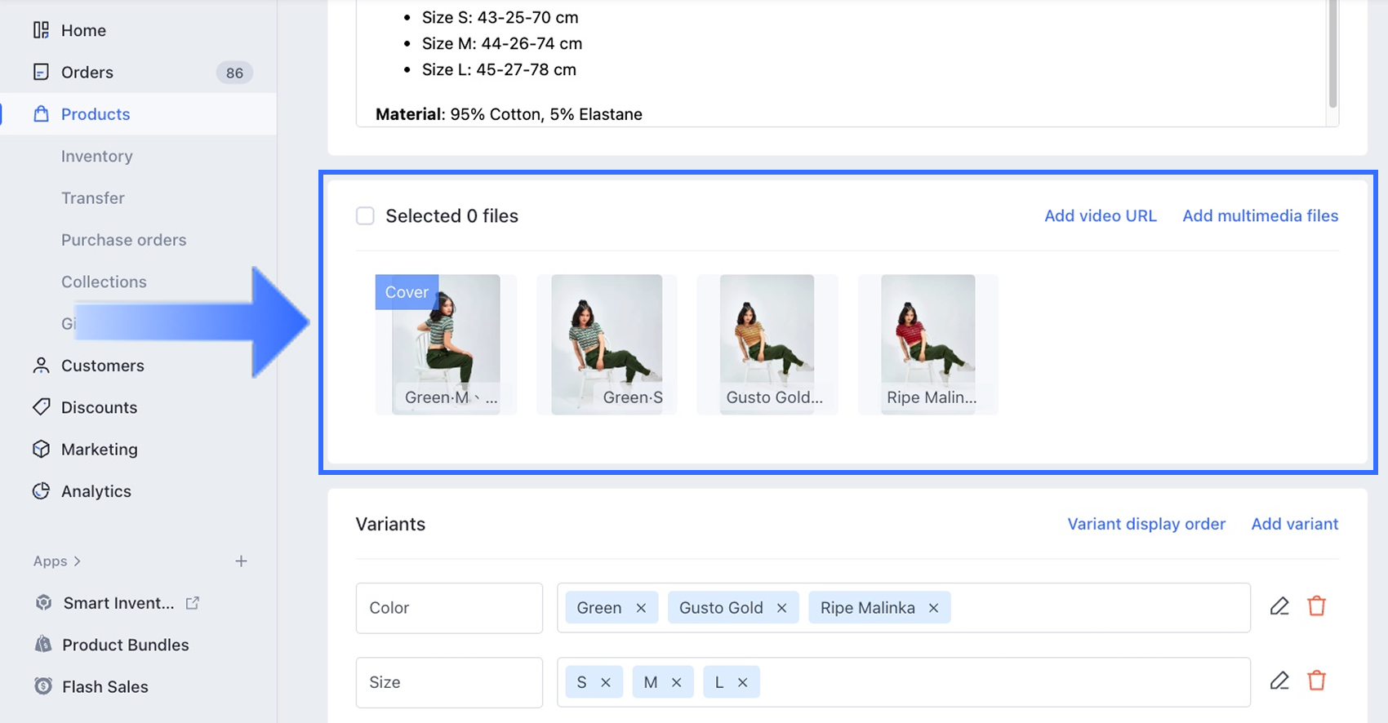This screenshot has width=1388, height=723.
Task: Click the Smart Inventory app icon
Action: tap(43, 602)
